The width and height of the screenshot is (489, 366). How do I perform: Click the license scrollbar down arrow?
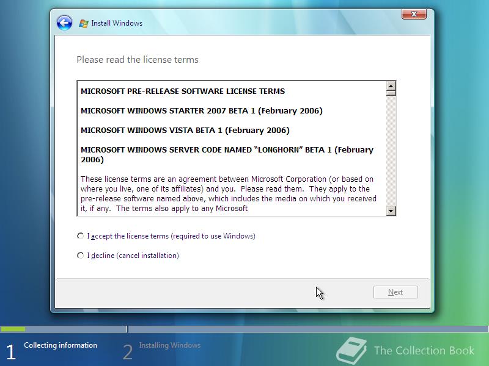point(391,210)
